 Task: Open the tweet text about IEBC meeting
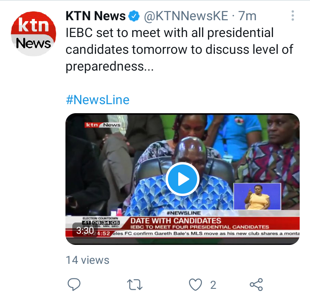179,49
